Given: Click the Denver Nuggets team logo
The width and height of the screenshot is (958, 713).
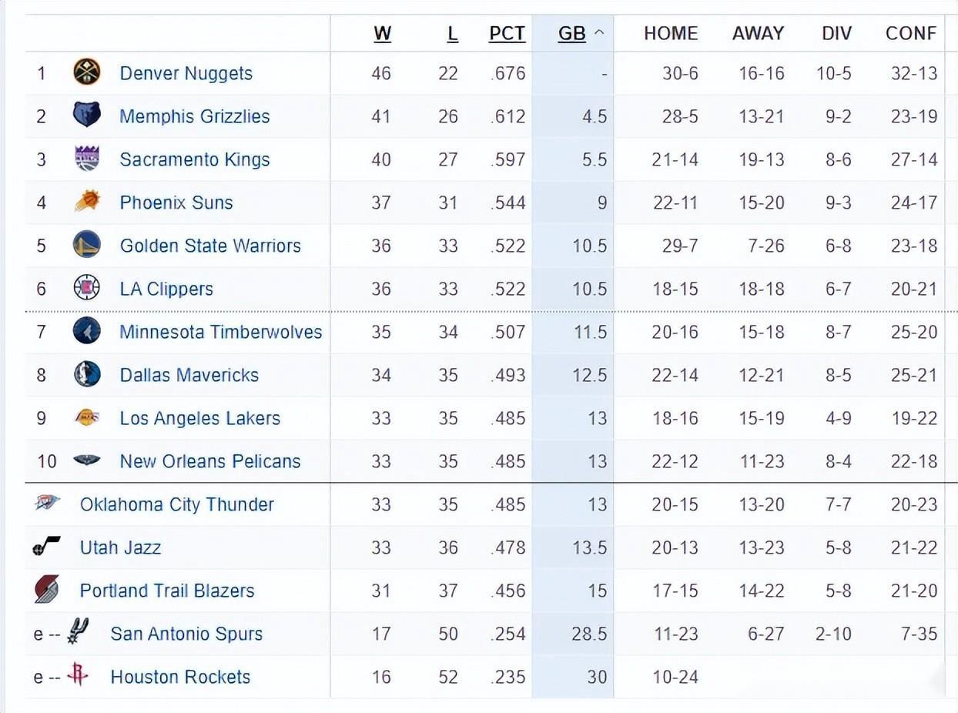Looking at the screenshot, I should tap(86, 72).
